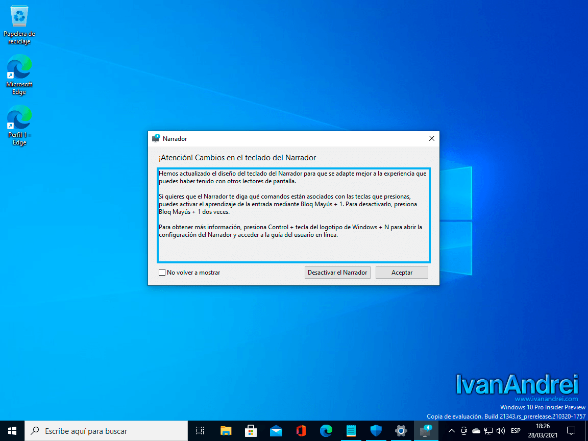The width and height of the screenshot is (588, 441).
Task: Open Task View from the taskbar
Action: (x=200, y=431)
